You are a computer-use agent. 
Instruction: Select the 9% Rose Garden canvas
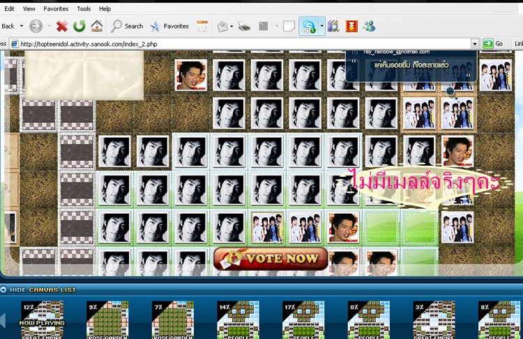[x=107, y=320]
